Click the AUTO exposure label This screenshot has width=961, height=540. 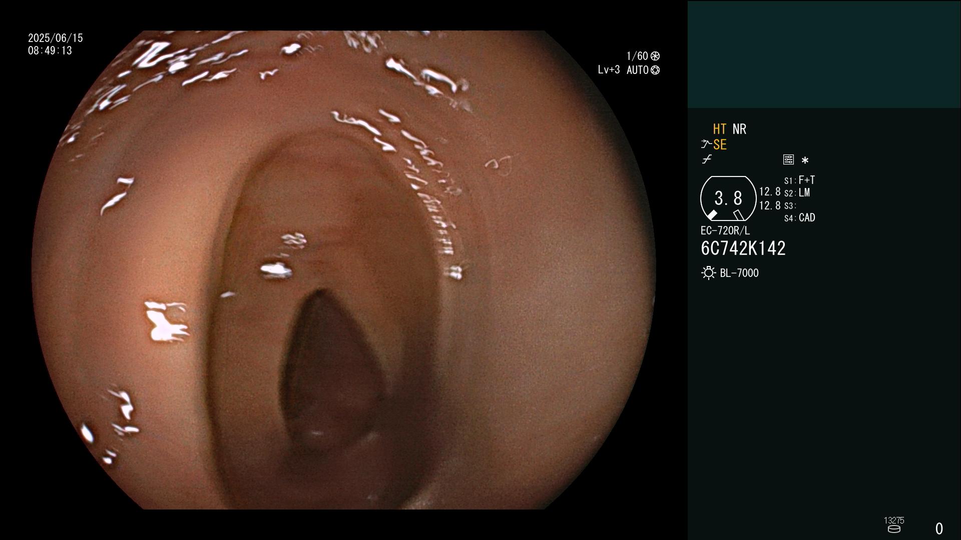coord(638,70)
